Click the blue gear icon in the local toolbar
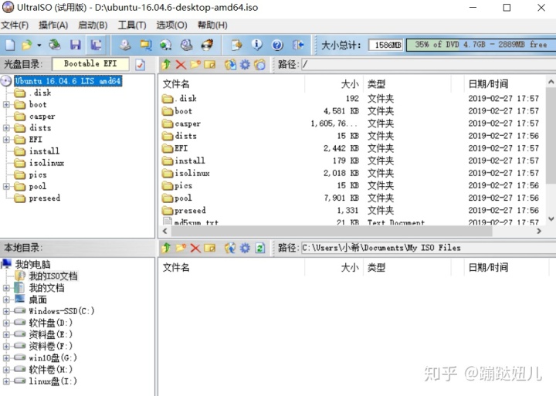The image size is (556, 396). (245, 248)
